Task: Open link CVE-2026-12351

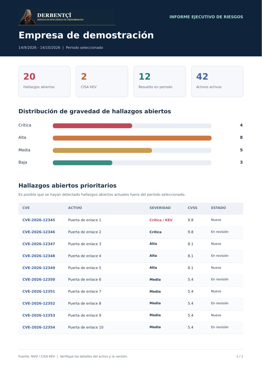Action: [x=39, y=291]
